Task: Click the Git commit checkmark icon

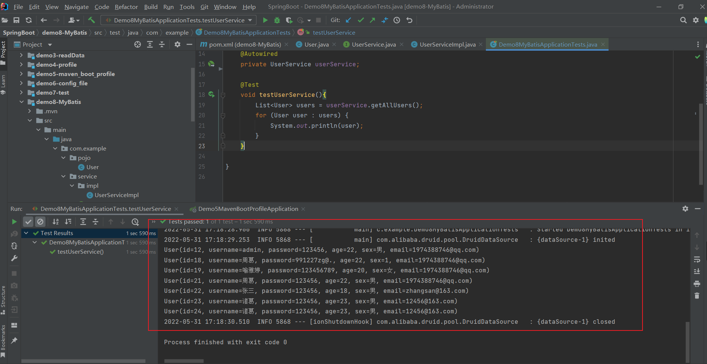Action: [361, 20]
